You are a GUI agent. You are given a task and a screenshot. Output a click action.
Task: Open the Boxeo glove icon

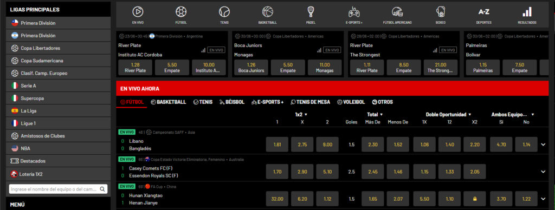coord(440,12)
